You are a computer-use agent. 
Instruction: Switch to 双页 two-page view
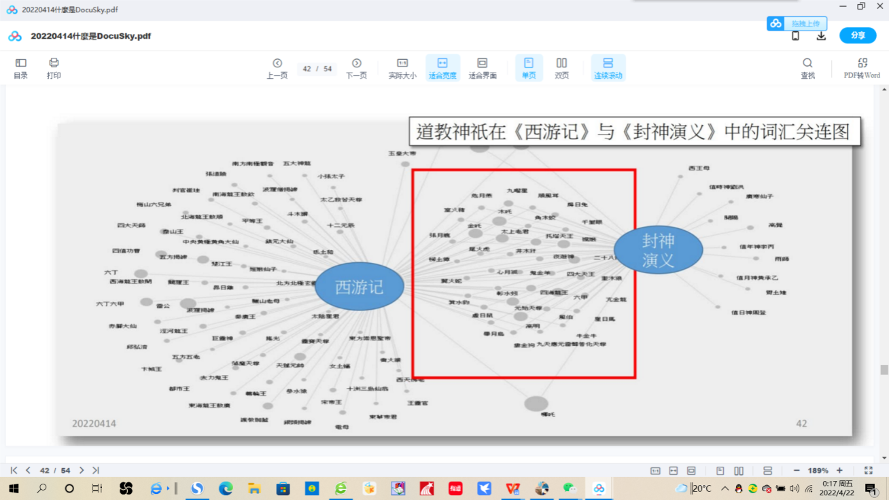(561, 68)
